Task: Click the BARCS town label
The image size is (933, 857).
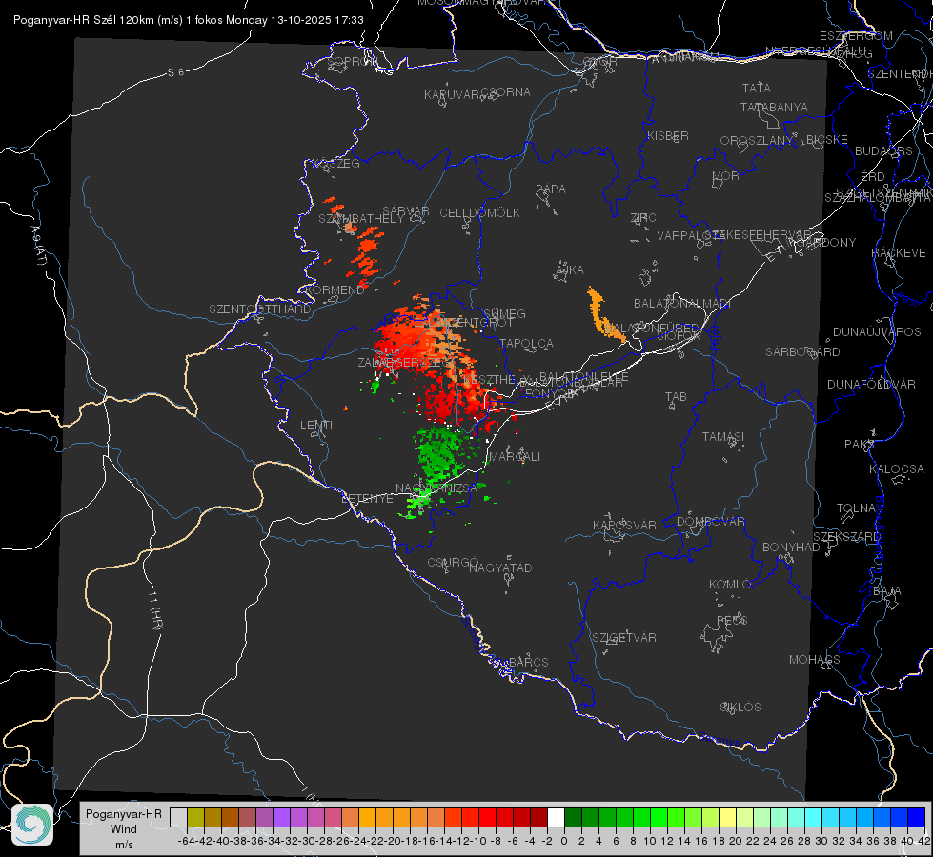Action: tap(528, 662)
